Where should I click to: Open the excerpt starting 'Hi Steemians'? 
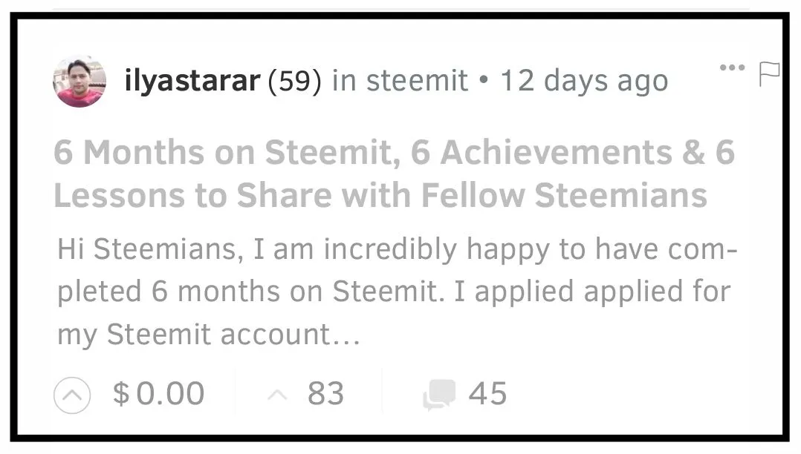point(397,250)
